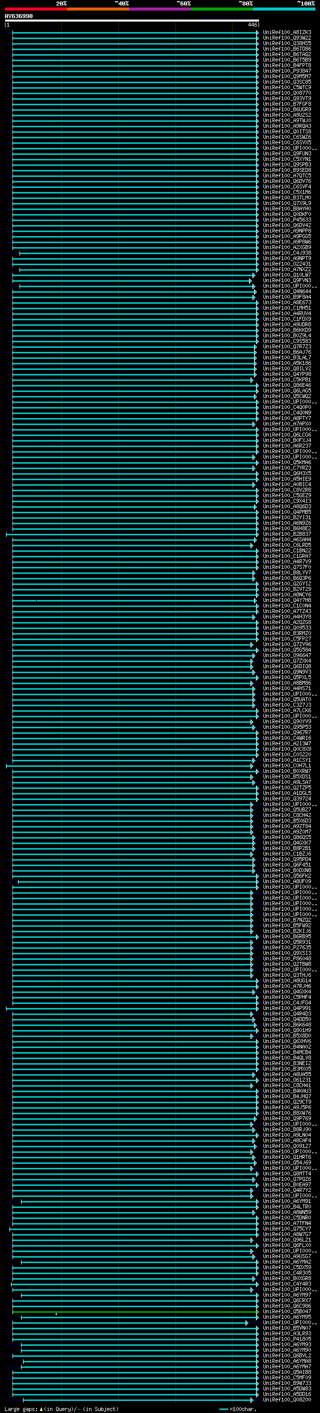This screenshot has height=1413, width=320.
Task: Select the UniRef100_Q86QS5 label
Action: point(286,837)
